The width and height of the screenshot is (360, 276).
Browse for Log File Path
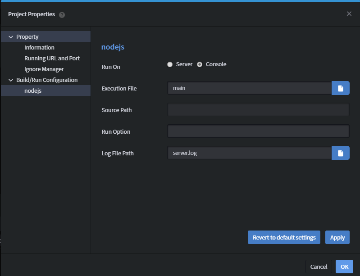pyautogui.click(x=341, y=153)
